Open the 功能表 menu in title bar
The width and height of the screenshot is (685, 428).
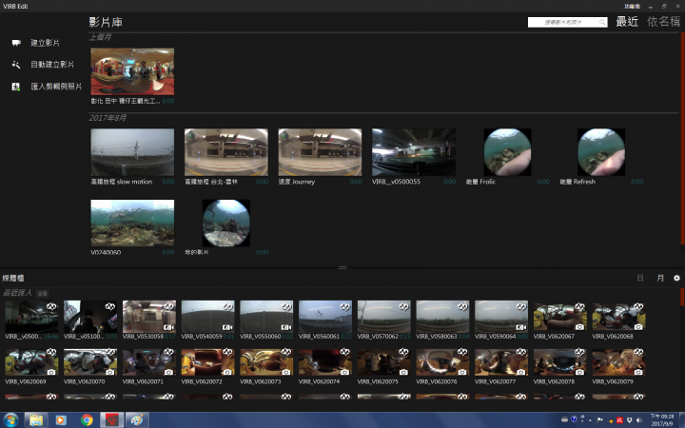[632, 6]
